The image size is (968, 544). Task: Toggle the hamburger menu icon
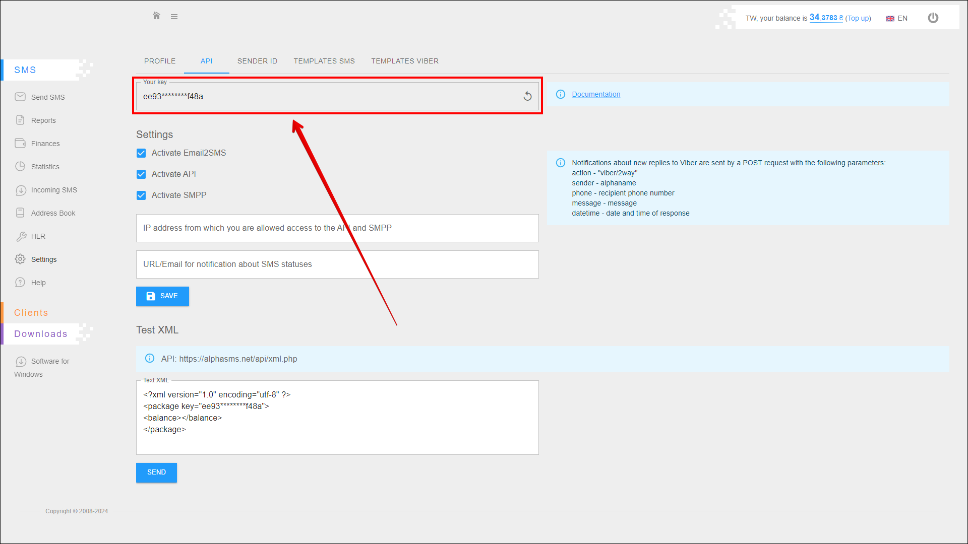pos(174,17)
